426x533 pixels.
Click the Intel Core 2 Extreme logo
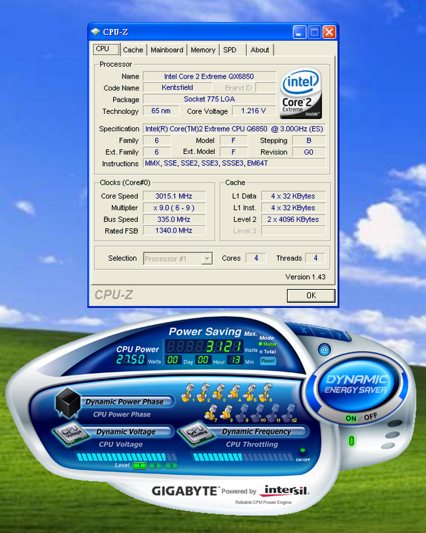click(x=301, y=93)
